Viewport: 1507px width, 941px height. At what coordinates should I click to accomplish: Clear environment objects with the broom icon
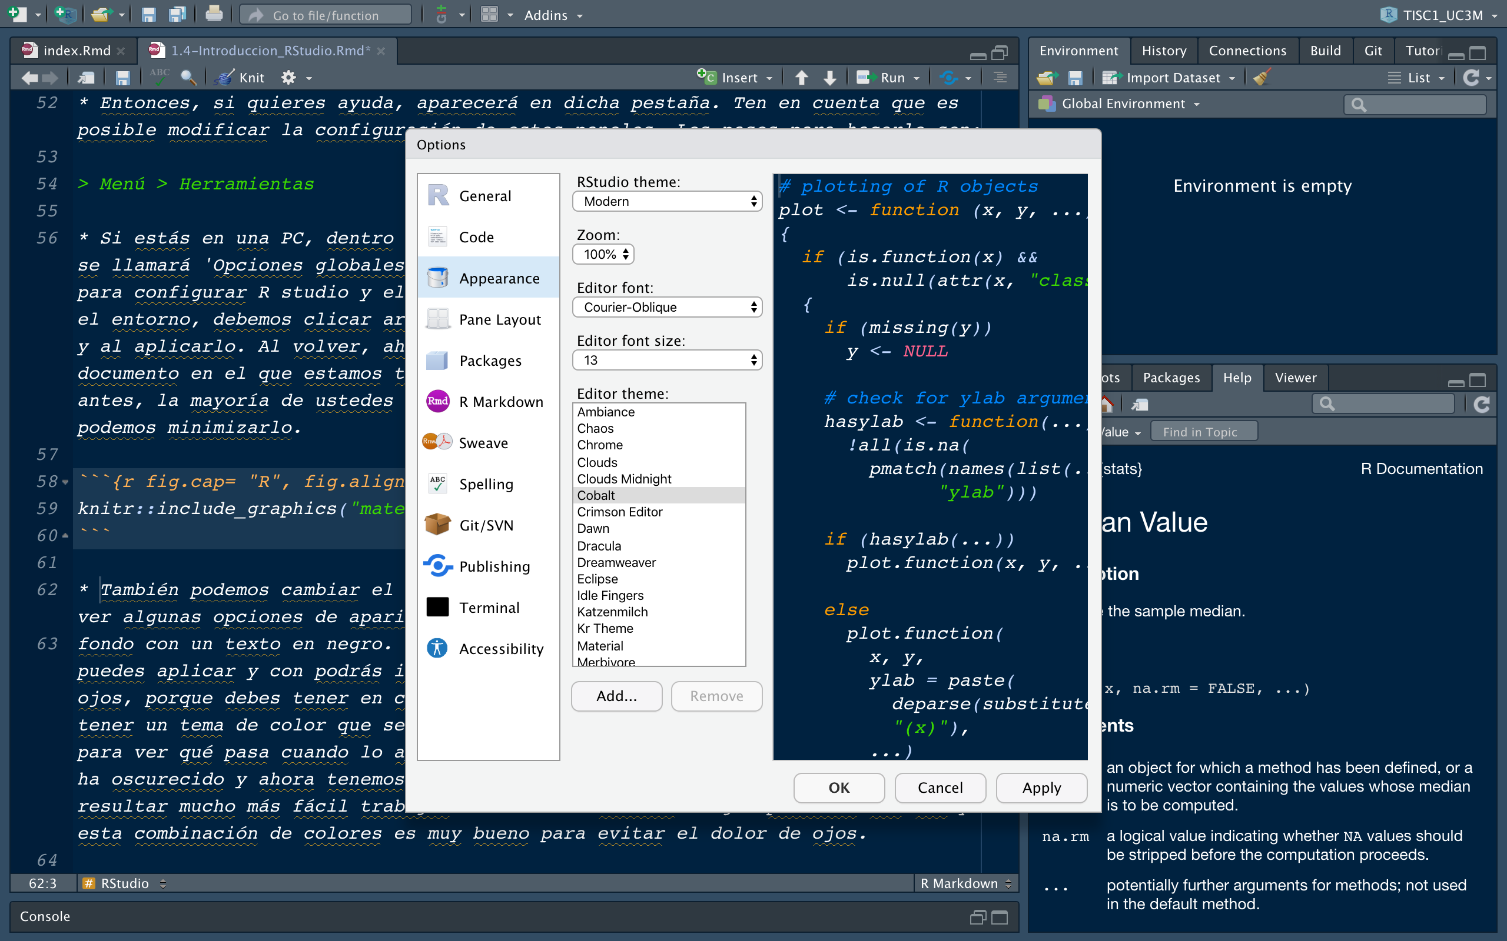[1262, 78]
